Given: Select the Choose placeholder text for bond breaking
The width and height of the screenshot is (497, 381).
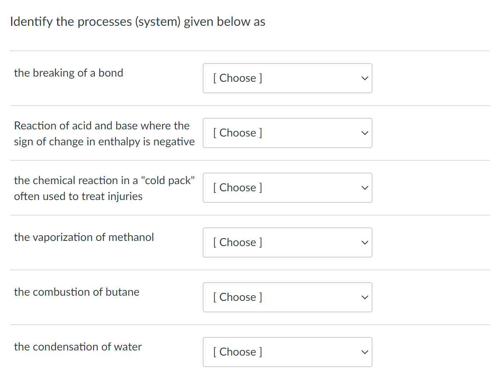Looking at the screenshot, I should click(x=237, y=78).
